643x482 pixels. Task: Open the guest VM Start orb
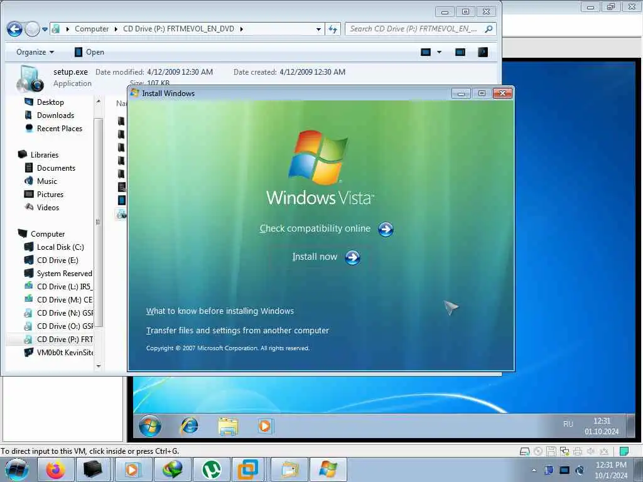150,426
